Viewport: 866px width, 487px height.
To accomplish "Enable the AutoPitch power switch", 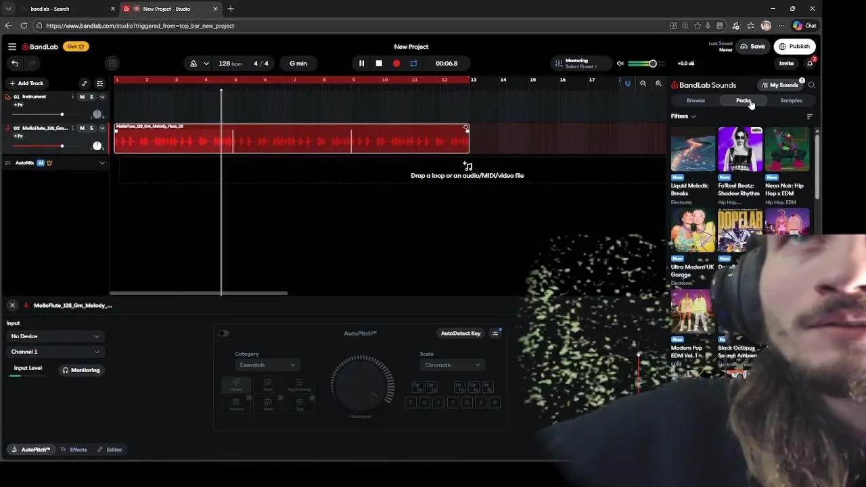I will (224, 333).
